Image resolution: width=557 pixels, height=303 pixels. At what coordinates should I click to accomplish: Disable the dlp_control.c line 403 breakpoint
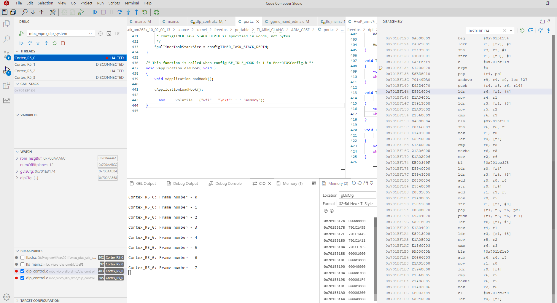click(22, 271)
